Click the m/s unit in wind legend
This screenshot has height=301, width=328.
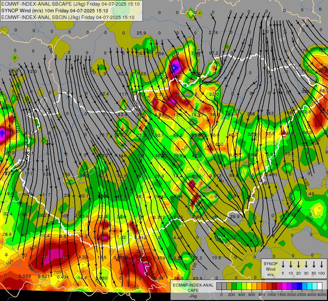click(270, 275)
